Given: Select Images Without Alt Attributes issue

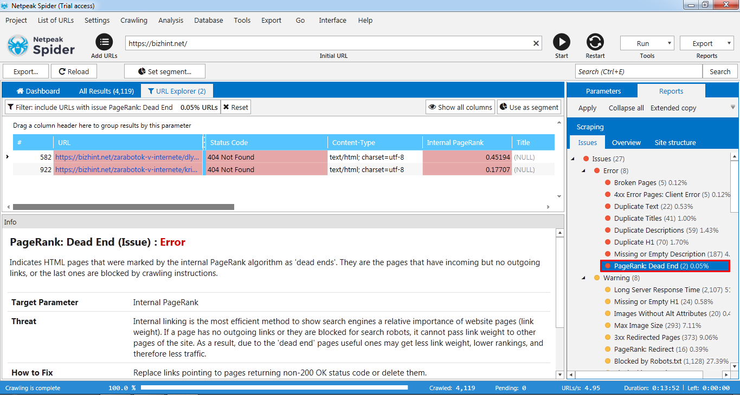Looking at the screenshot, I should point(667,313).
